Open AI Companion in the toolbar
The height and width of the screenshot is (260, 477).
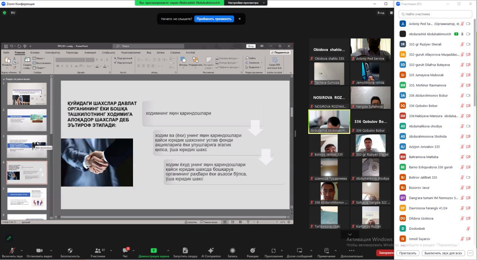coord(211,251)
